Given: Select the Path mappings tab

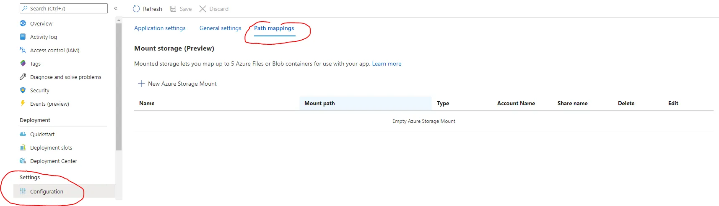Looking at the screenshot, I should point(274,28).
